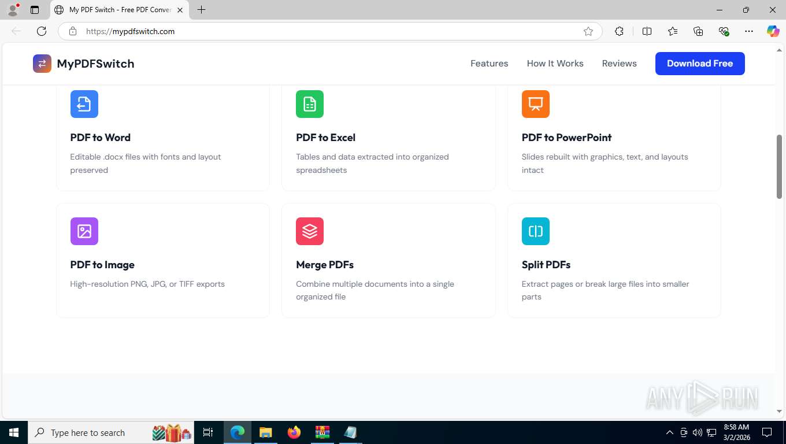Refresh the page in Edge
Image resolution: width=786 pixels, height=444 pixels.
click(x=42, y=31)
